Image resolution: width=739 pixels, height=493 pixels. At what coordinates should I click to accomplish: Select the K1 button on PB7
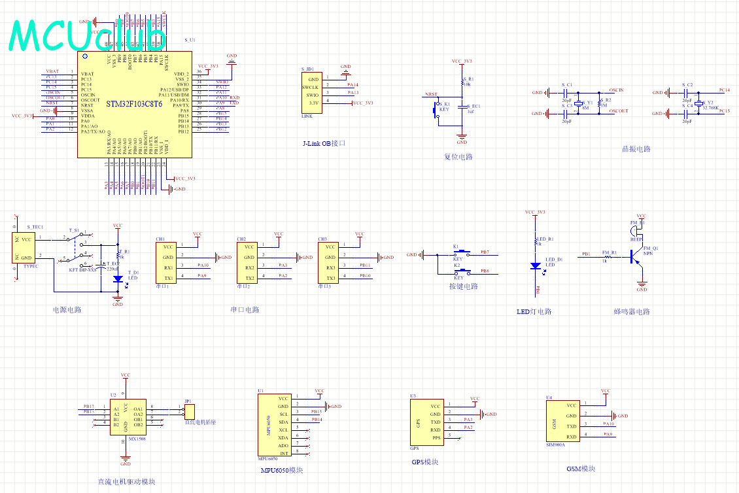462,252
